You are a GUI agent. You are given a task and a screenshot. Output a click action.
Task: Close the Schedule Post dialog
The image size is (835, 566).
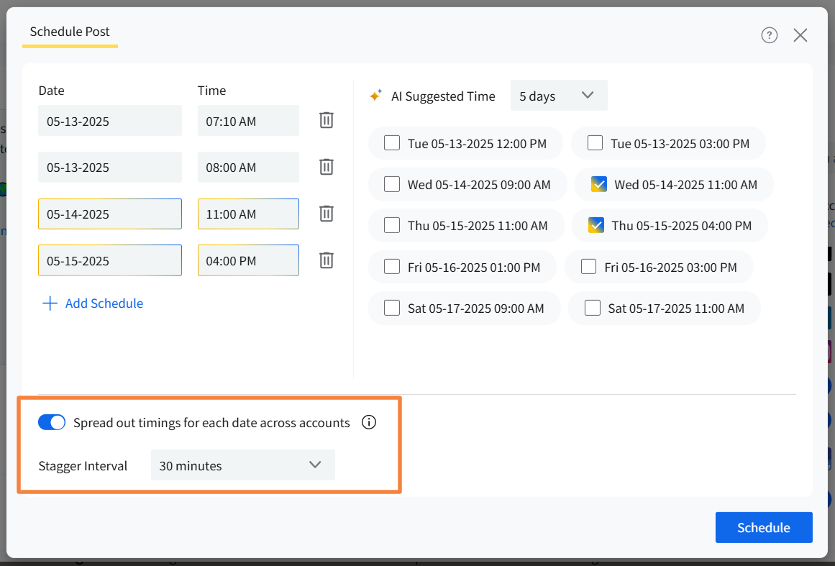click(800, 35)
